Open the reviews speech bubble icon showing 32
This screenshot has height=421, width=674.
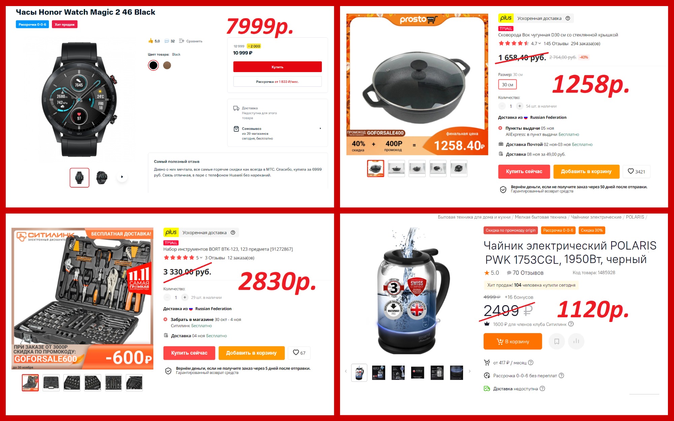(166, 41)
